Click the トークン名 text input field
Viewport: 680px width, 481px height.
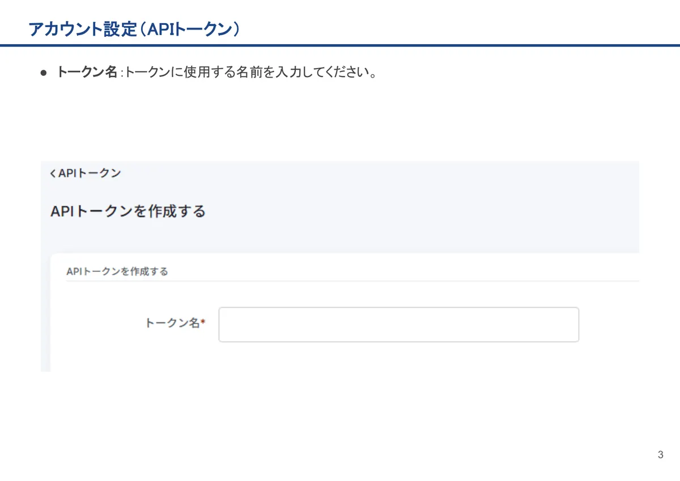[x=398, y=325]
